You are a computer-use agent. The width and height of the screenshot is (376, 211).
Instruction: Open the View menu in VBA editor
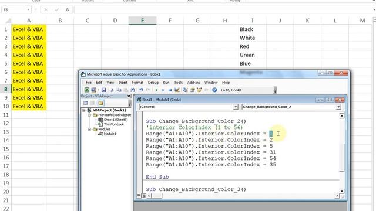coord(110,83)
